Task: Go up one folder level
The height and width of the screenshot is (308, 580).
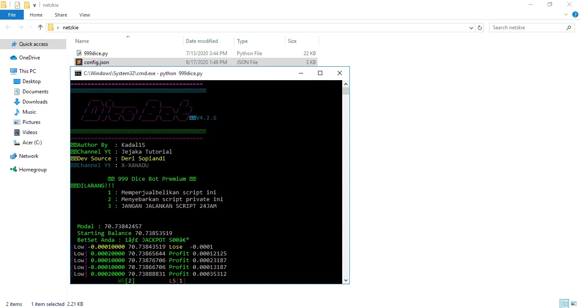Action: pyautogui.click(x=40, y=28)
